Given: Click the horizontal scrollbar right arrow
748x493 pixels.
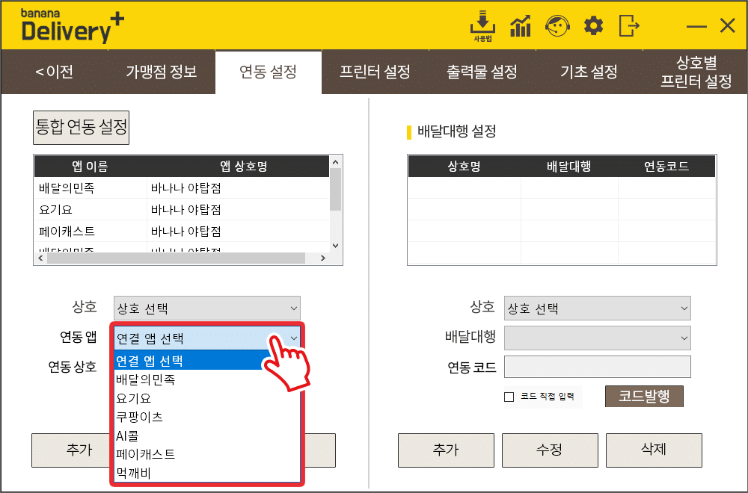Looking at the screenshot, I should (x=323, y=258).
